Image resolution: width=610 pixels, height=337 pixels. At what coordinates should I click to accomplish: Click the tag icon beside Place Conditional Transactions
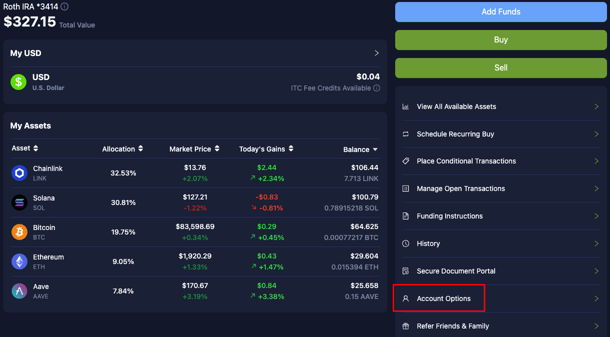click(x=406, y=161)
